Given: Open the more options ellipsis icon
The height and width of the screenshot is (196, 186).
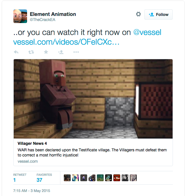Looking at the screenshot, I should (76, 52).
